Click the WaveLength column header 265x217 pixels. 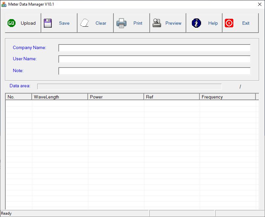(60, 97)
